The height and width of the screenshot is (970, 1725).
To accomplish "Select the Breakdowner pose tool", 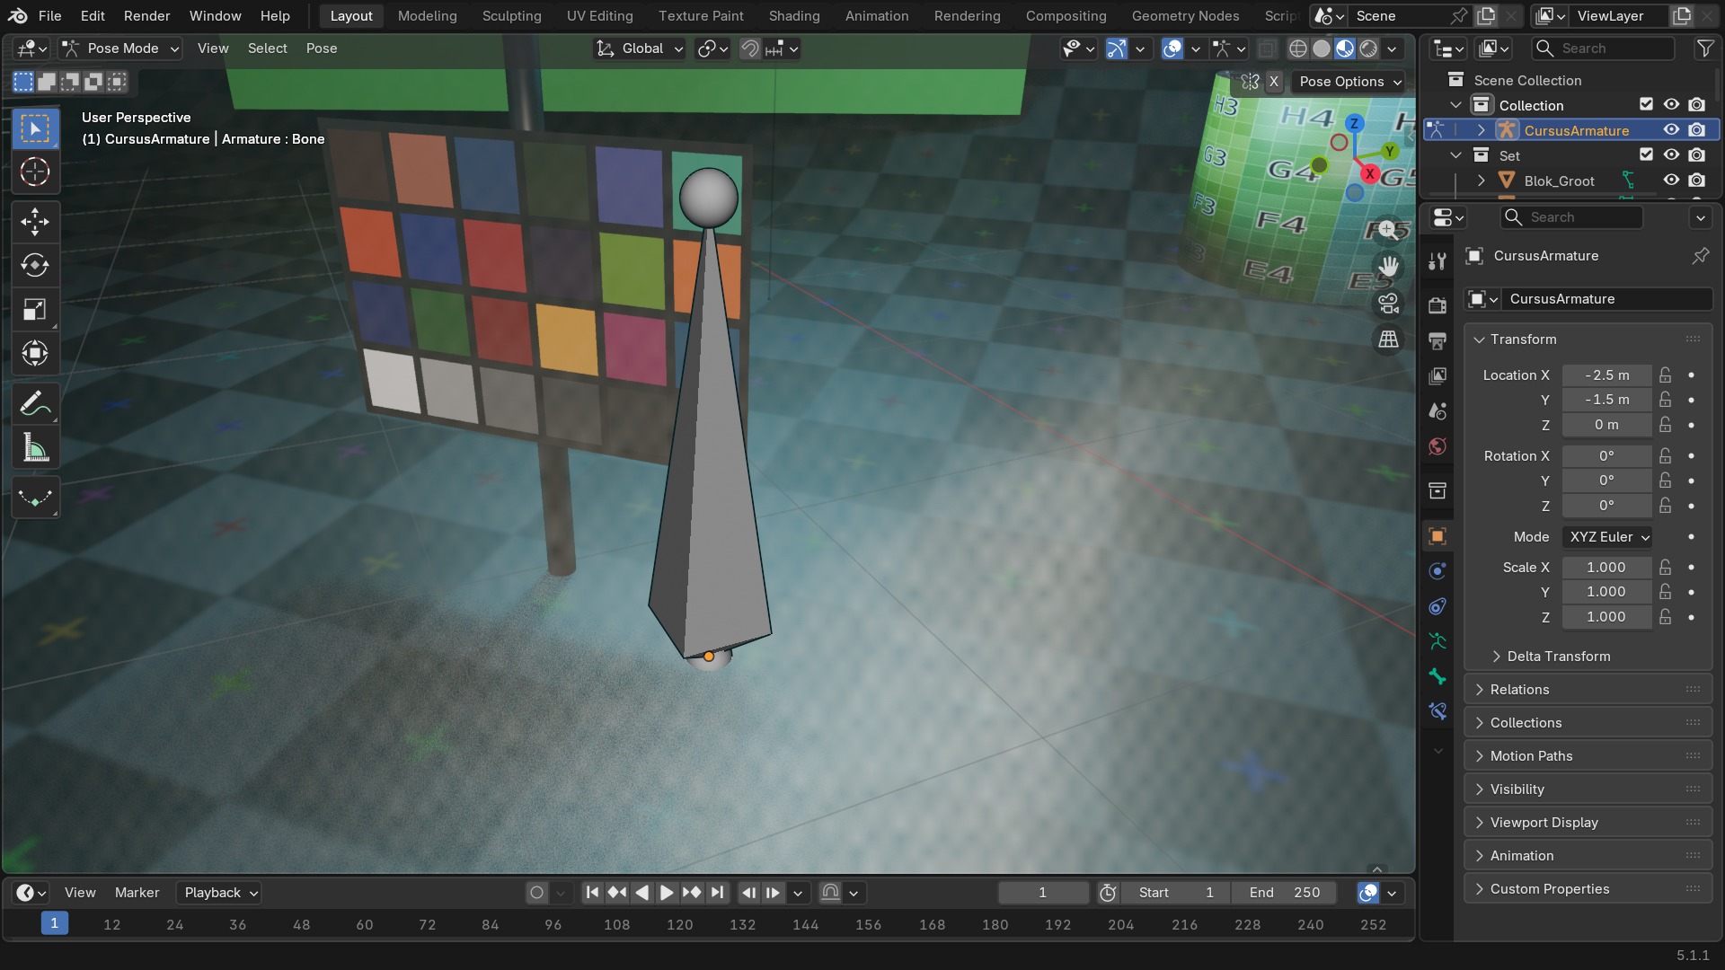I will [35, 498].
